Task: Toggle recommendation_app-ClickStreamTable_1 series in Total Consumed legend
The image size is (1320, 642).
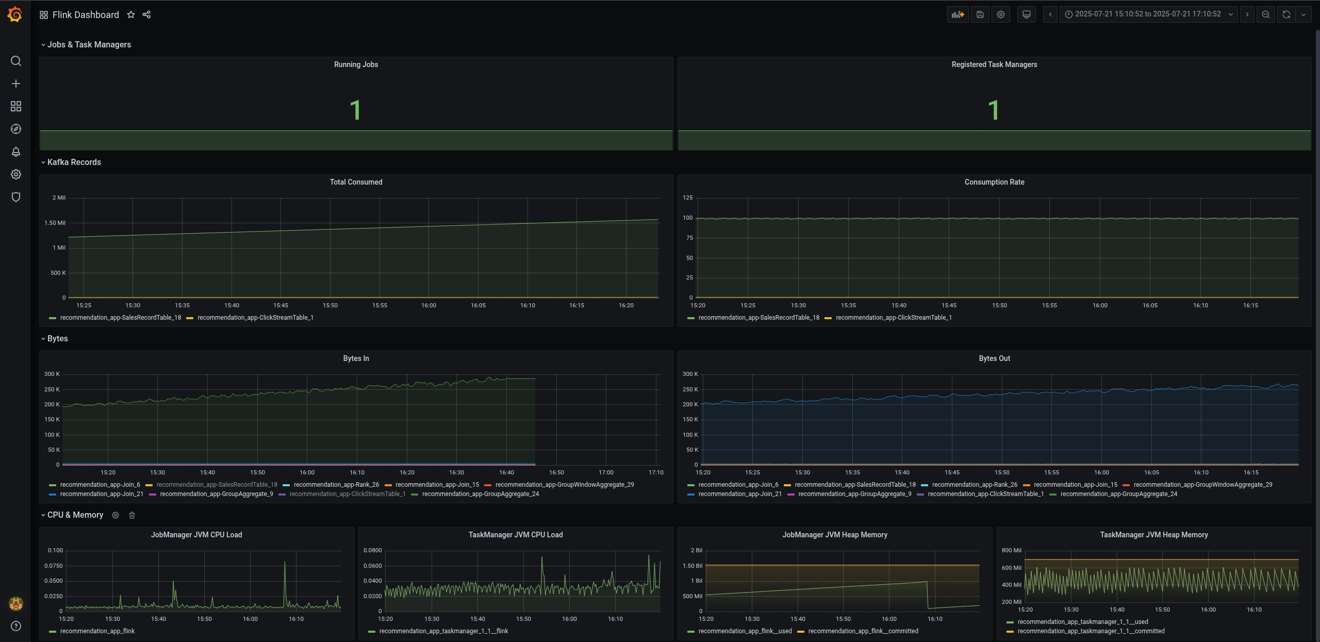Action: point(255,318)
